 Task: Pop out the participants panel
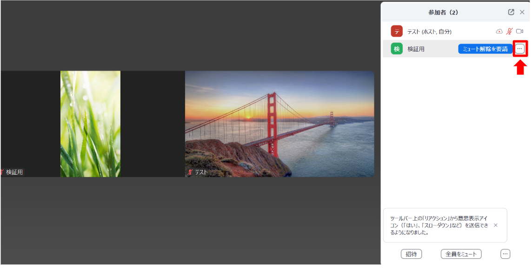click(x=511, y=12)
